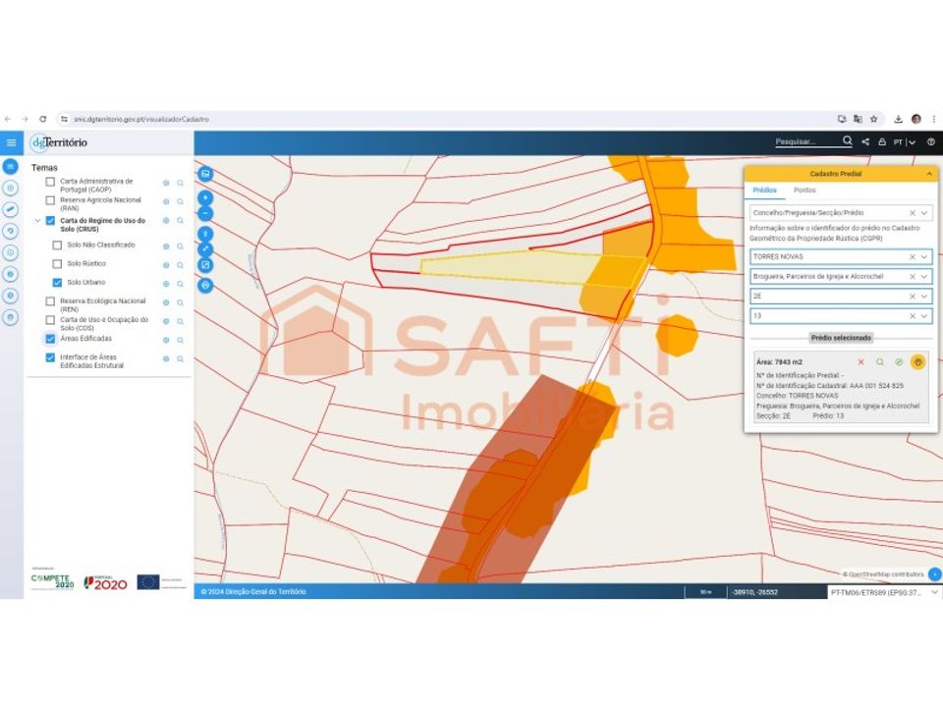Viewport: 943px width, 707px height.
Task: Open the PT-TM06/ETRS89 coordinate system dropdown
Action: tap(885, 592)
